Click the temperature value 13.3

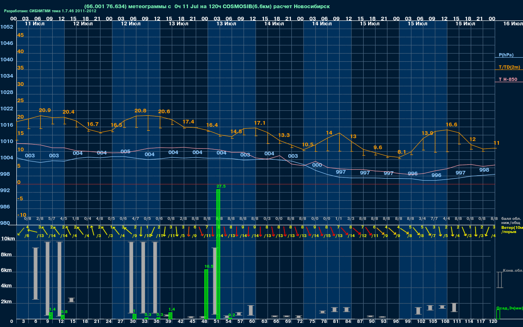284,135
